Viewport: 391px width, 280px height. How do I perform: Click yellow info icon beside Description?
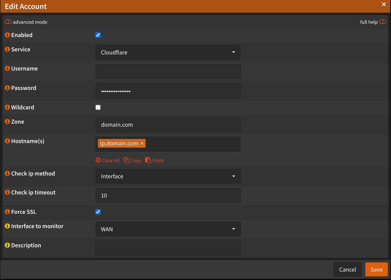pyautogui.click(x=7, y=245)
